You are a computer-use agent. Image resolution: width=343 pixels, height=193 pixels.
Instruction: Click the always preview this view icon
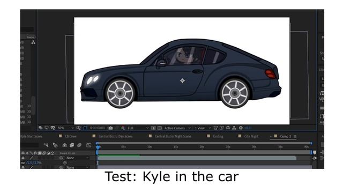(x=41, y=128)
